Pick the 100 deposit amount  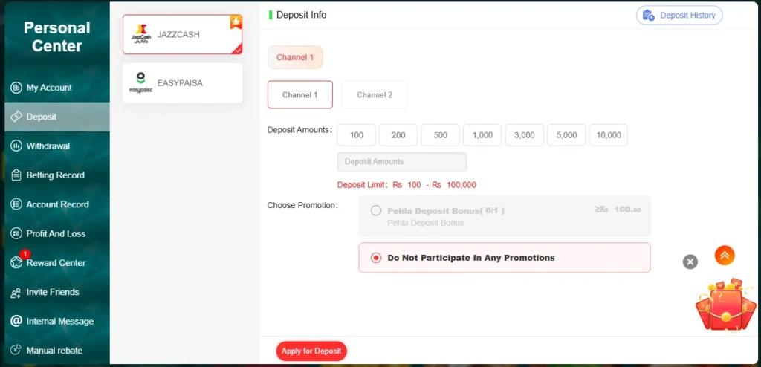pos(356,135)
